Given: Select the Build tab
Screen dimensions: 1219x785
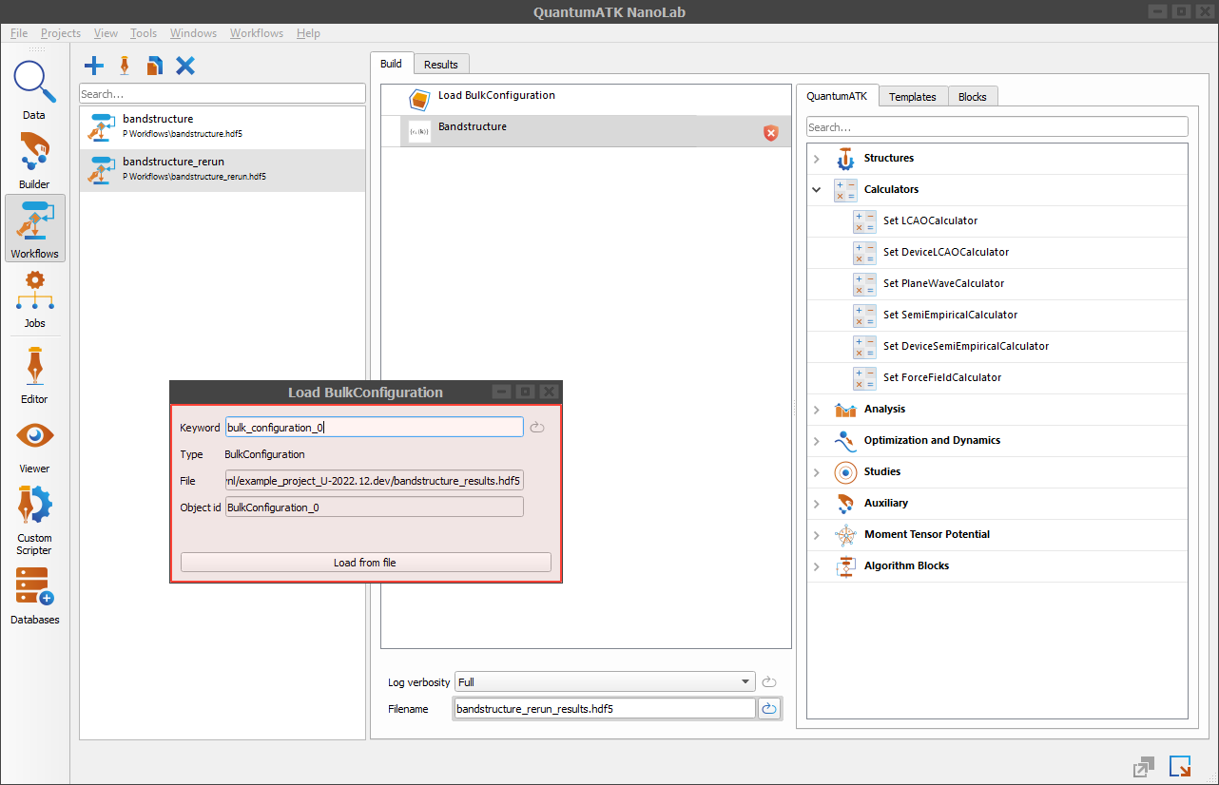Looking at the screenshot, I should tap(391, 64).
